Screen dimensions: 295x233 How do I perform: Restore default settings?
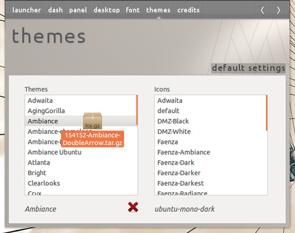tap(248, 68)
